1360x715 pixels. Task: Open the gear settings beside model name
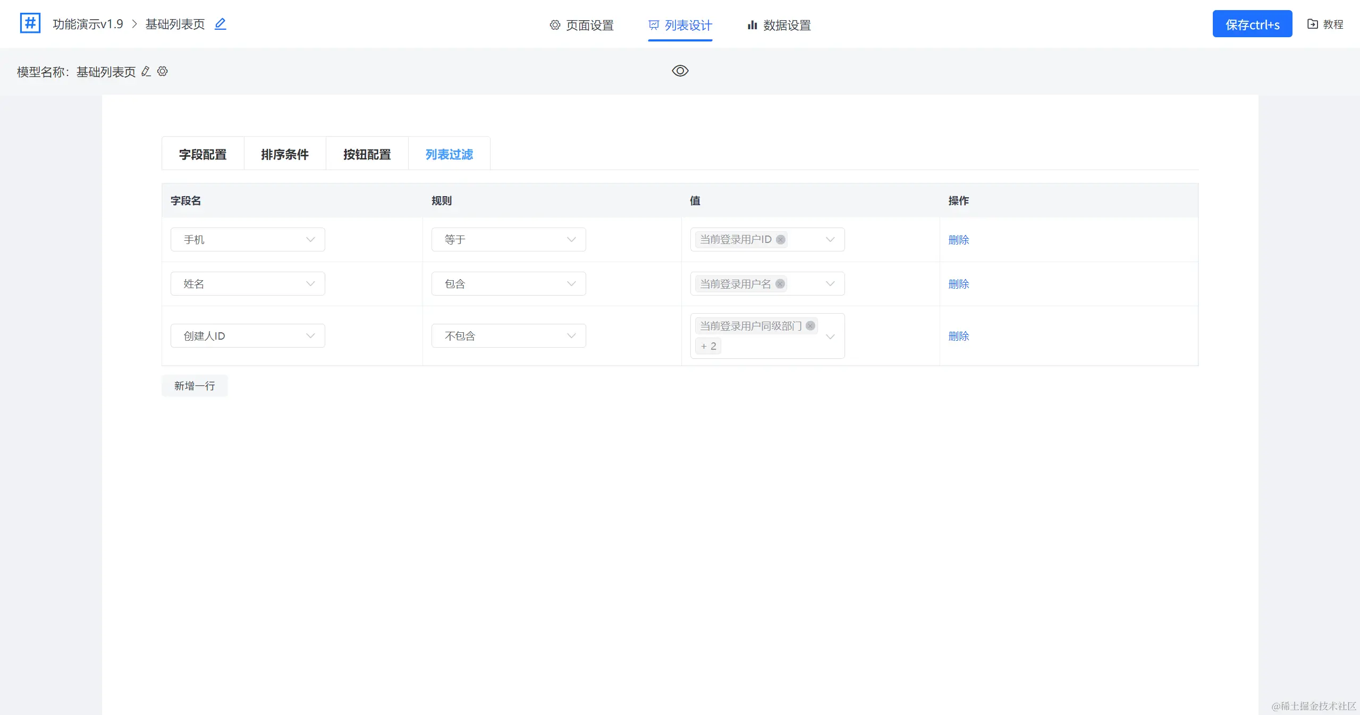tap(163, 71)
